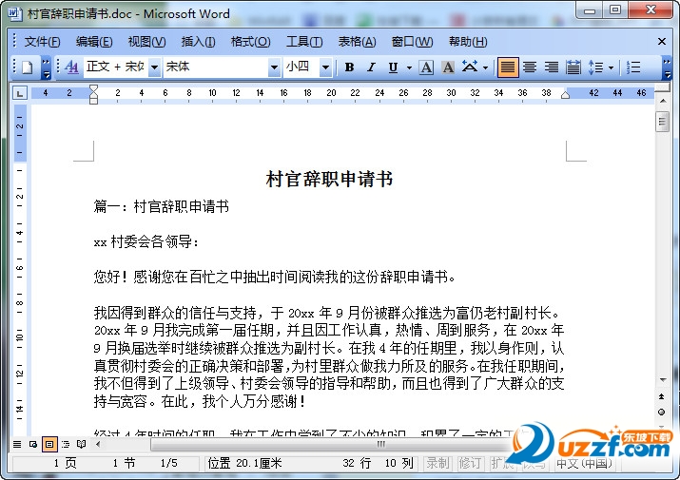Click the document title 村官辞职申请书
This screenshot has height=480, width=680.
click(x=329, y=179)
